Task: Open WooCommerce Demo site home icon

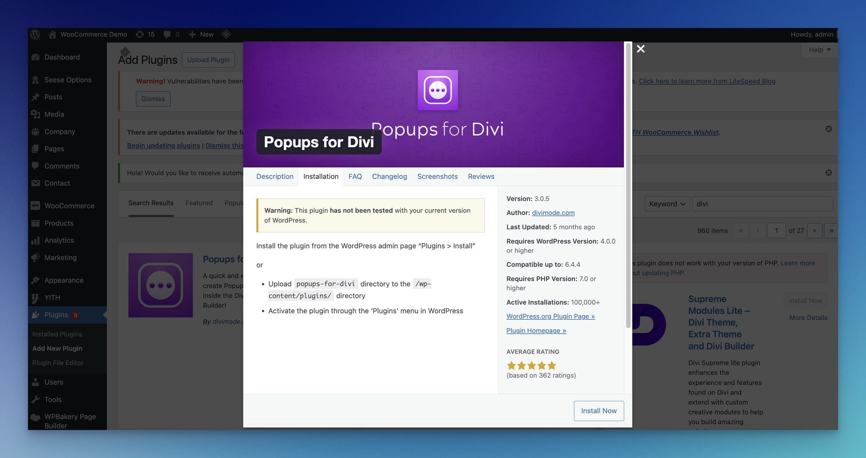Action: [52, 35]
